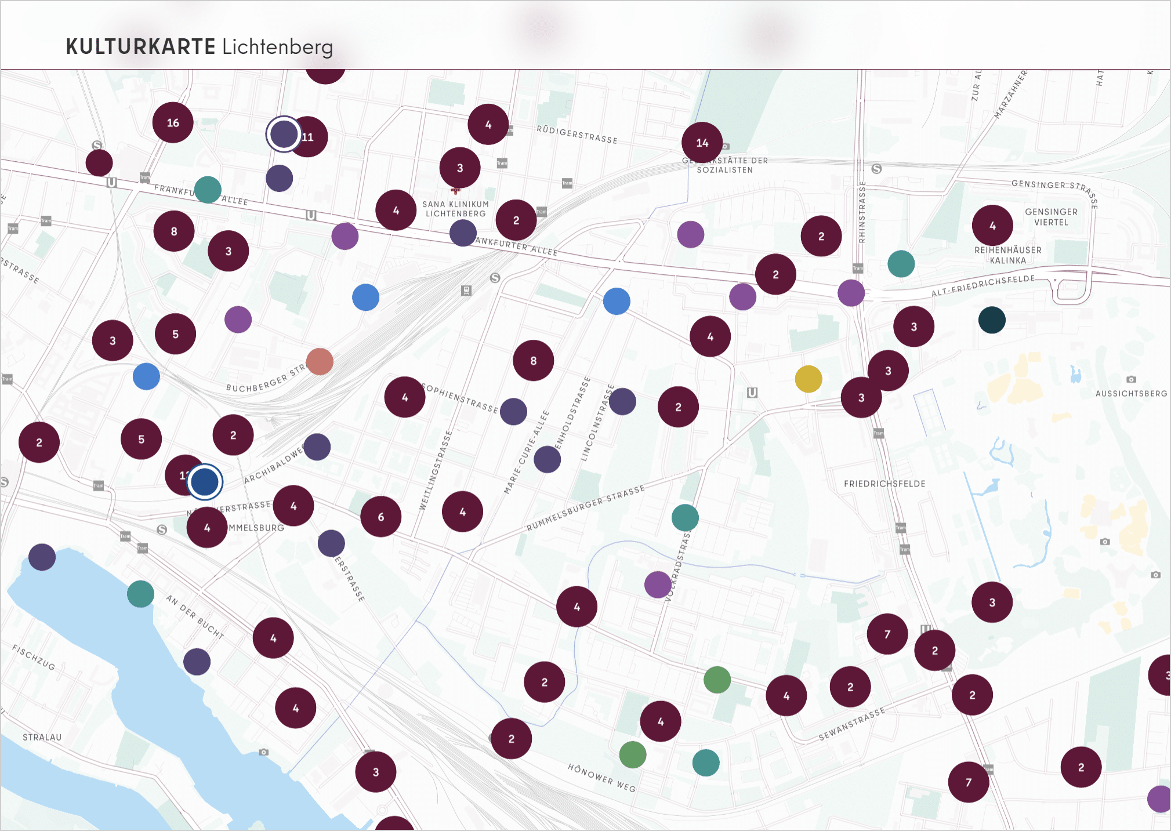Screen dimensions: 1171x831
Task: Click the cluster marker labeled 14
Action: 702,143
